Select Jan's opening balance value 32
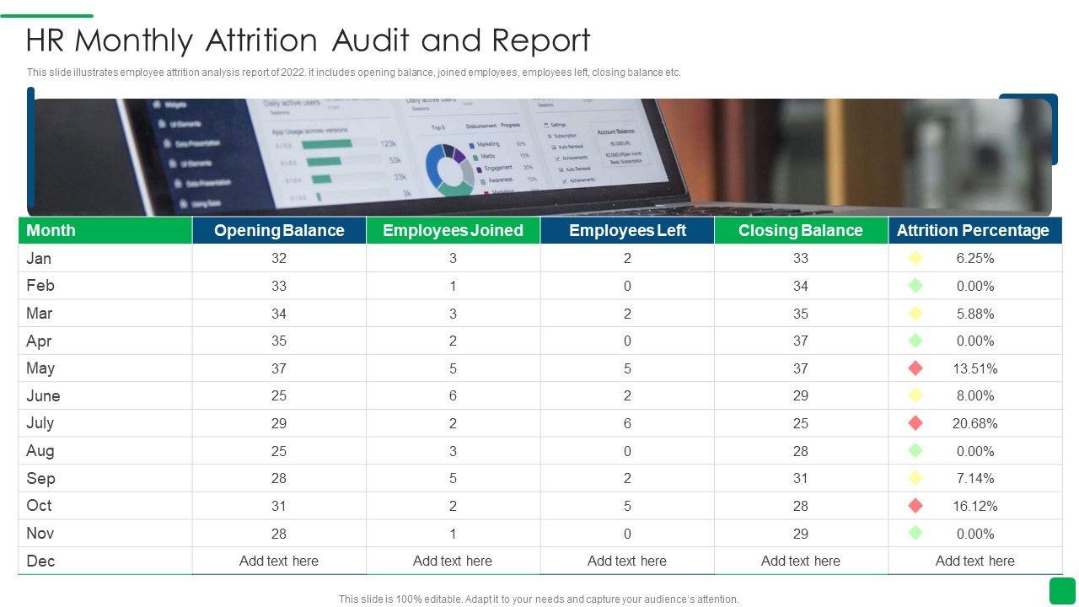This screenshot has width=1079, height=607. click(x=279, y=259)
